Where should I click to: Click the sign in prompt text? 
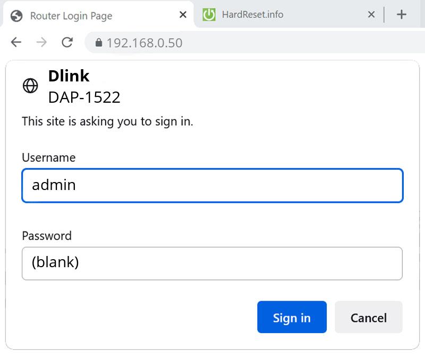[x=107, y=121]
